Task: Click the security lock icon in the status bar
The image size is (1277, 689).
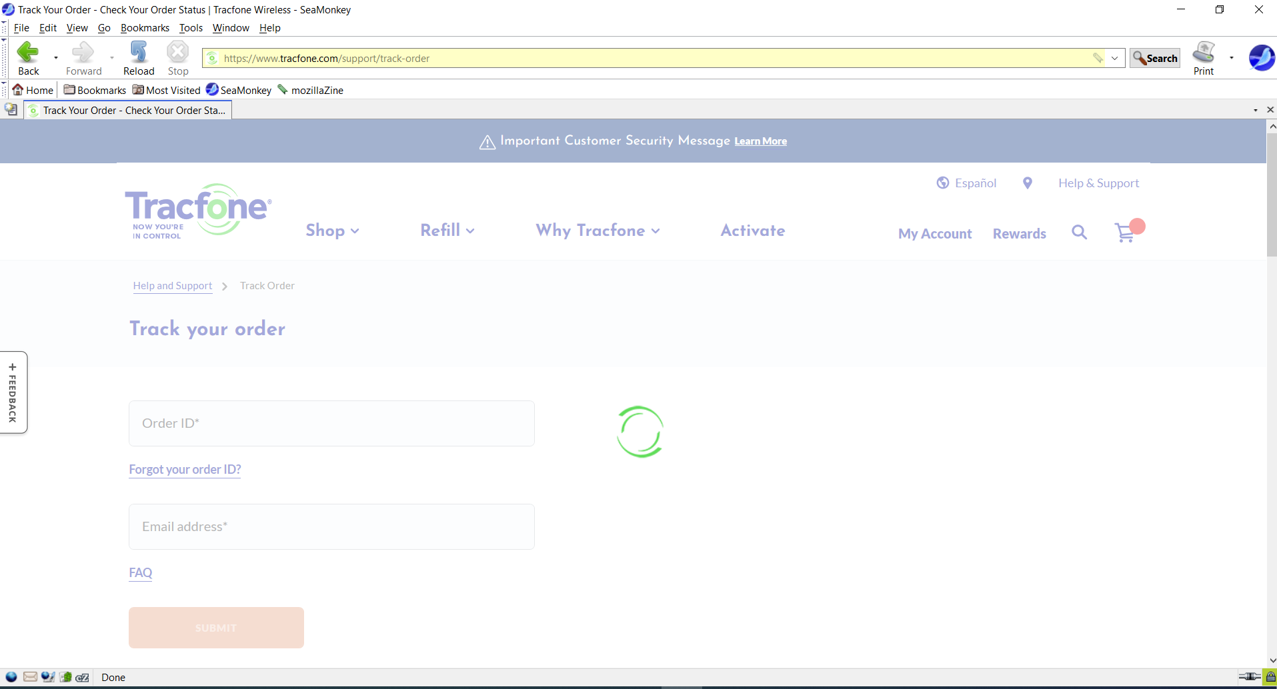Action: point(1270,677)
